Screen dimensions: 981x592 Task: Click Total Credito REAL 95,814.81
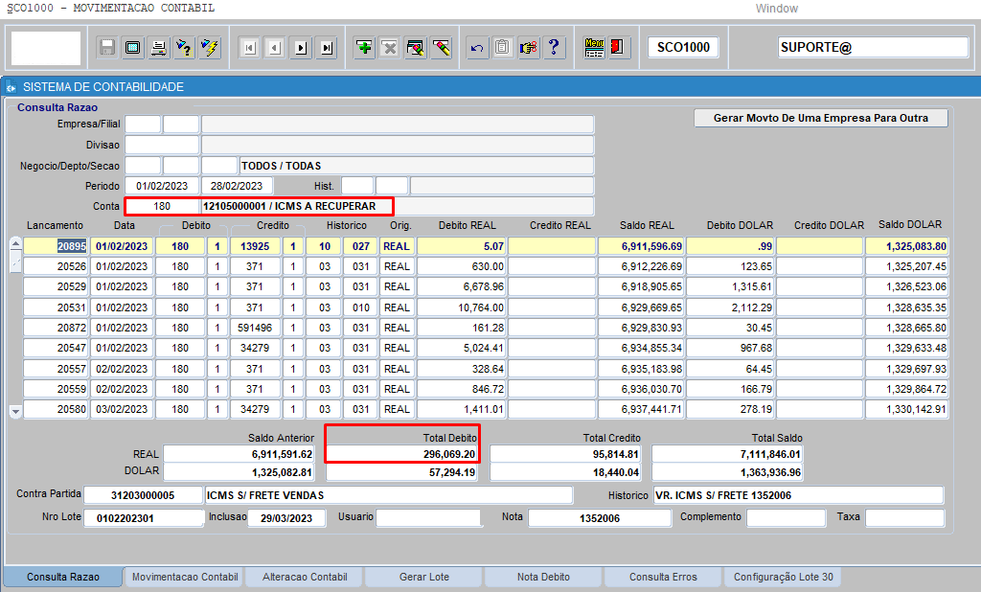(x=565, y=454)
